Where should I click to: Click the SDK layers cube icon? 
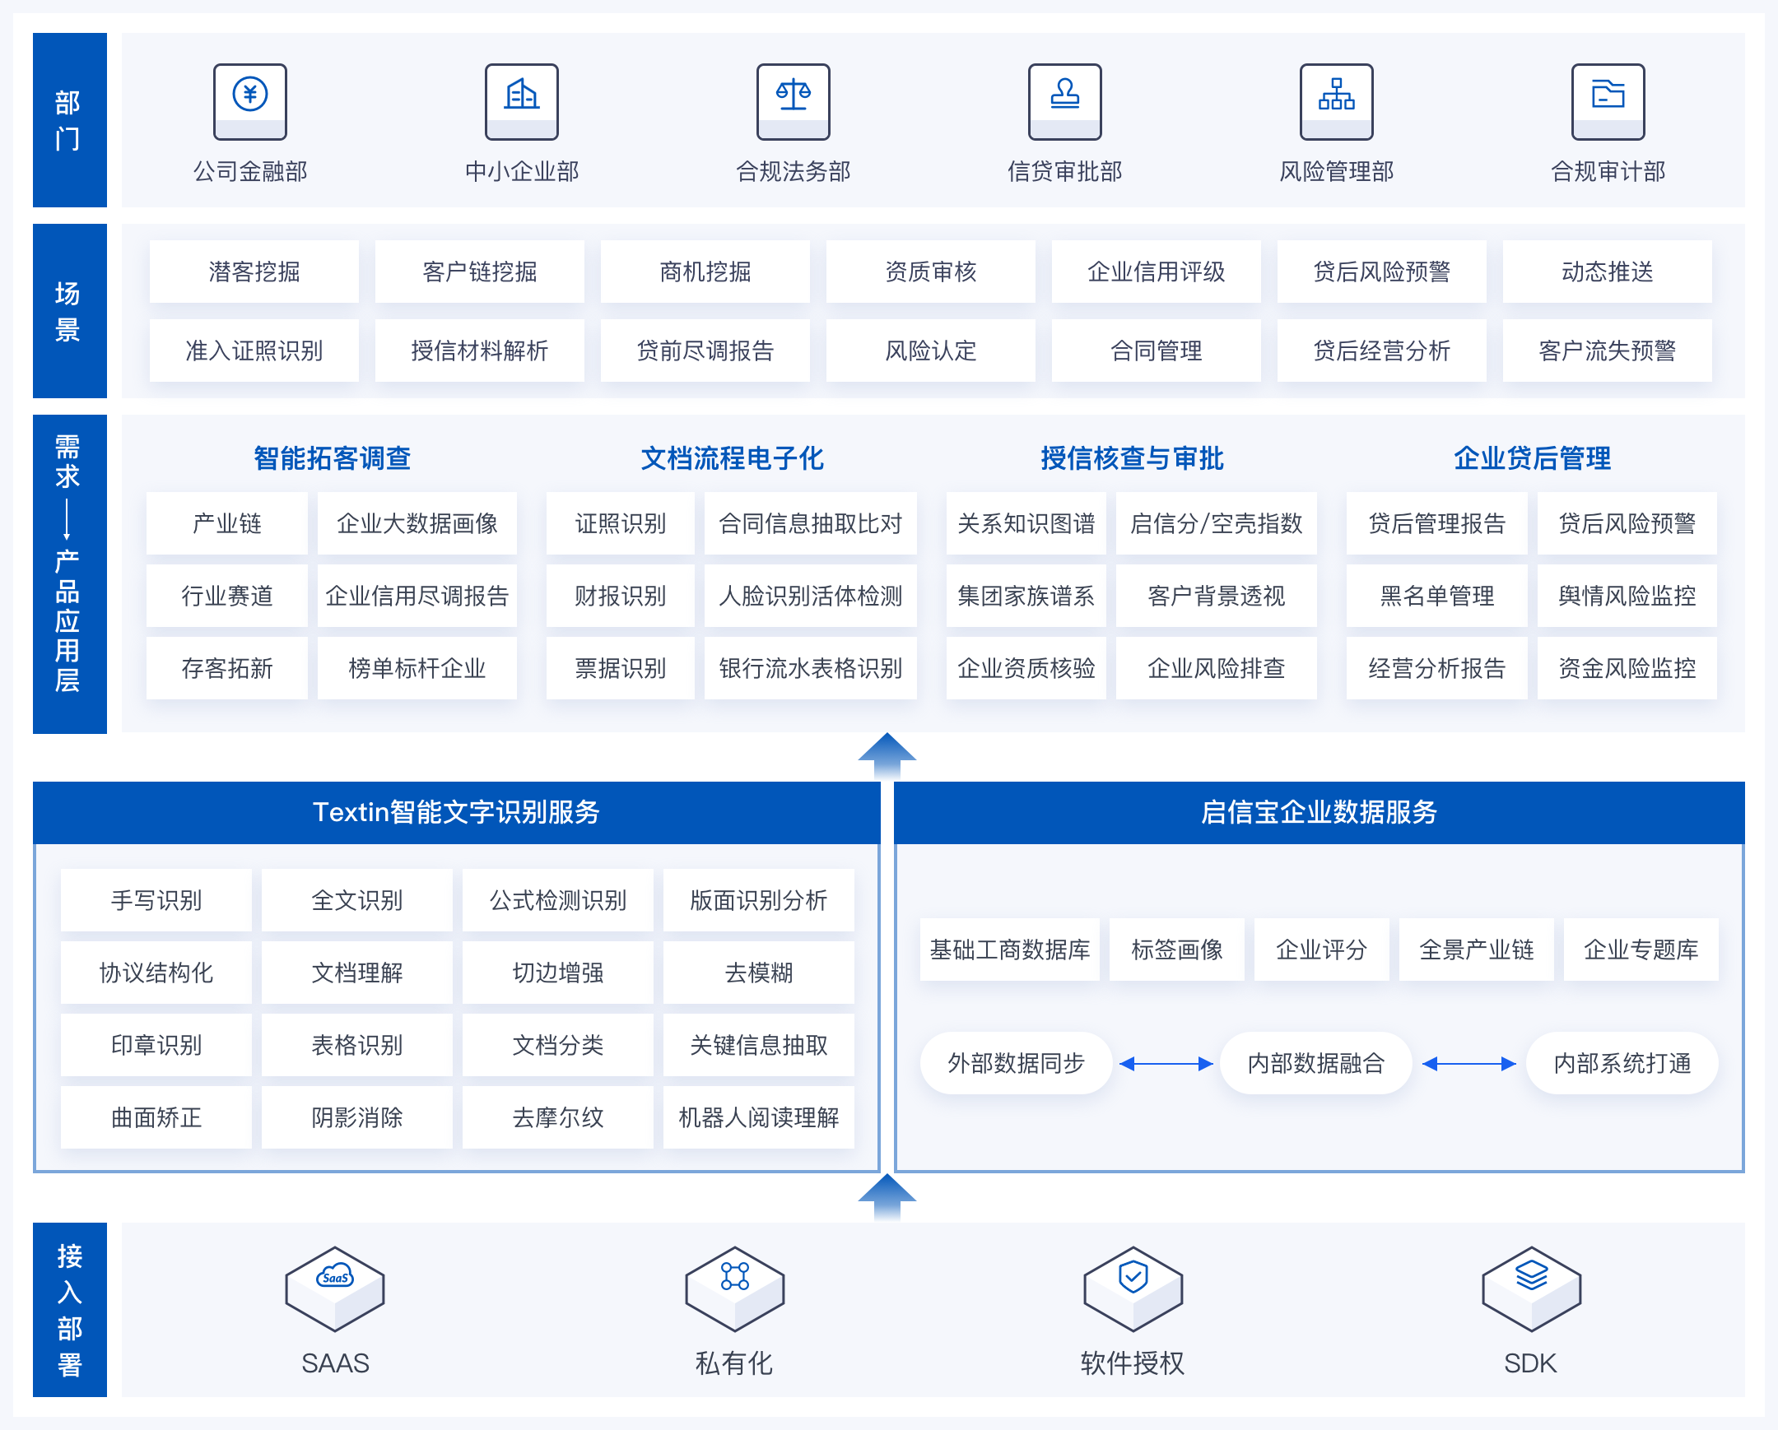(x=1530, y=1288)
